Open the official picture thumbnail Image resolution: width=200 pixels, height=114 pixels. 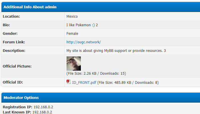coord(74,64)
